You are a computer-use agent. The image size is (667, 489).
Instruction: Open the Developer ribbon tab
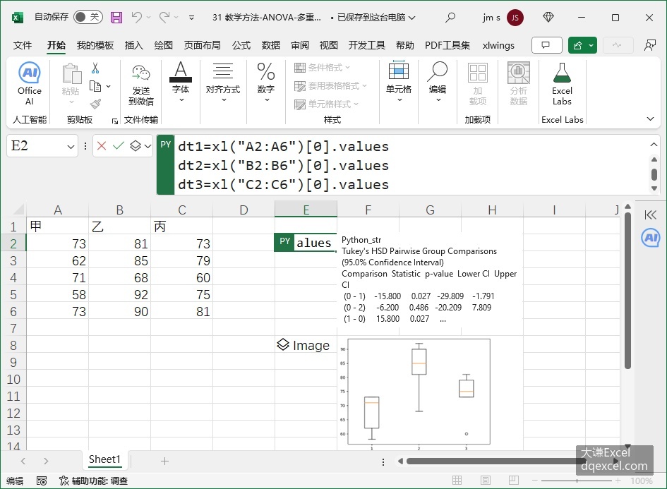pos(366,45)
